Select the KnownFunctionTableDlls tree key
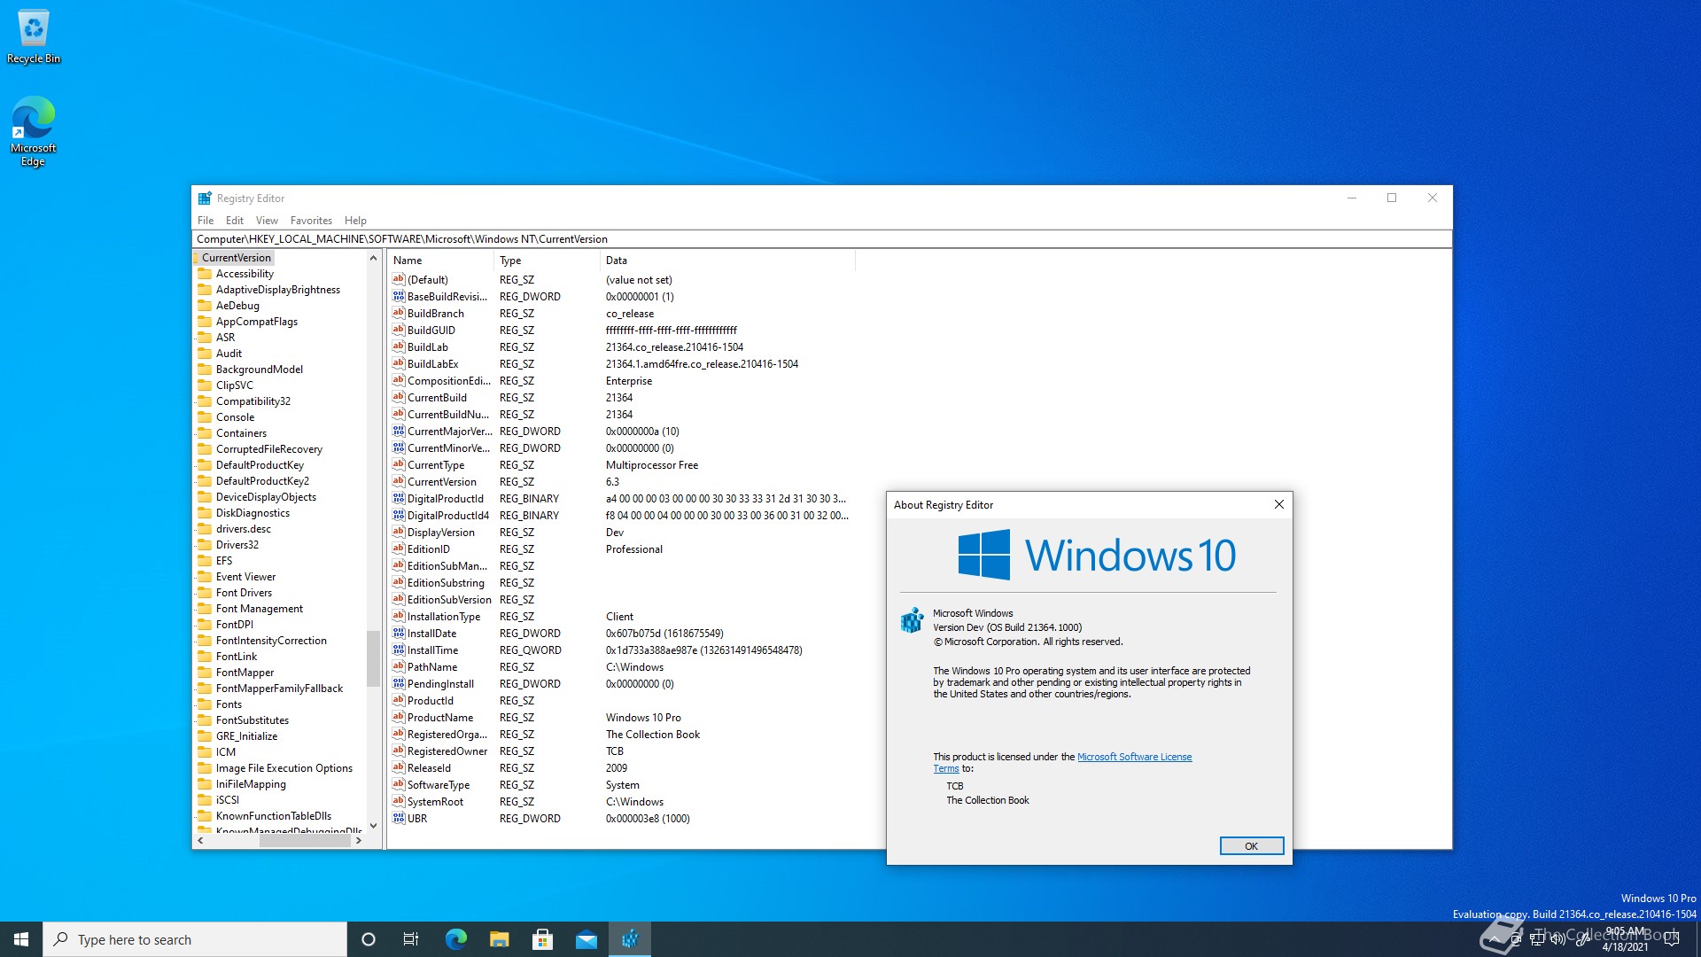The image size is (1701, 957). tap(274, 816)
